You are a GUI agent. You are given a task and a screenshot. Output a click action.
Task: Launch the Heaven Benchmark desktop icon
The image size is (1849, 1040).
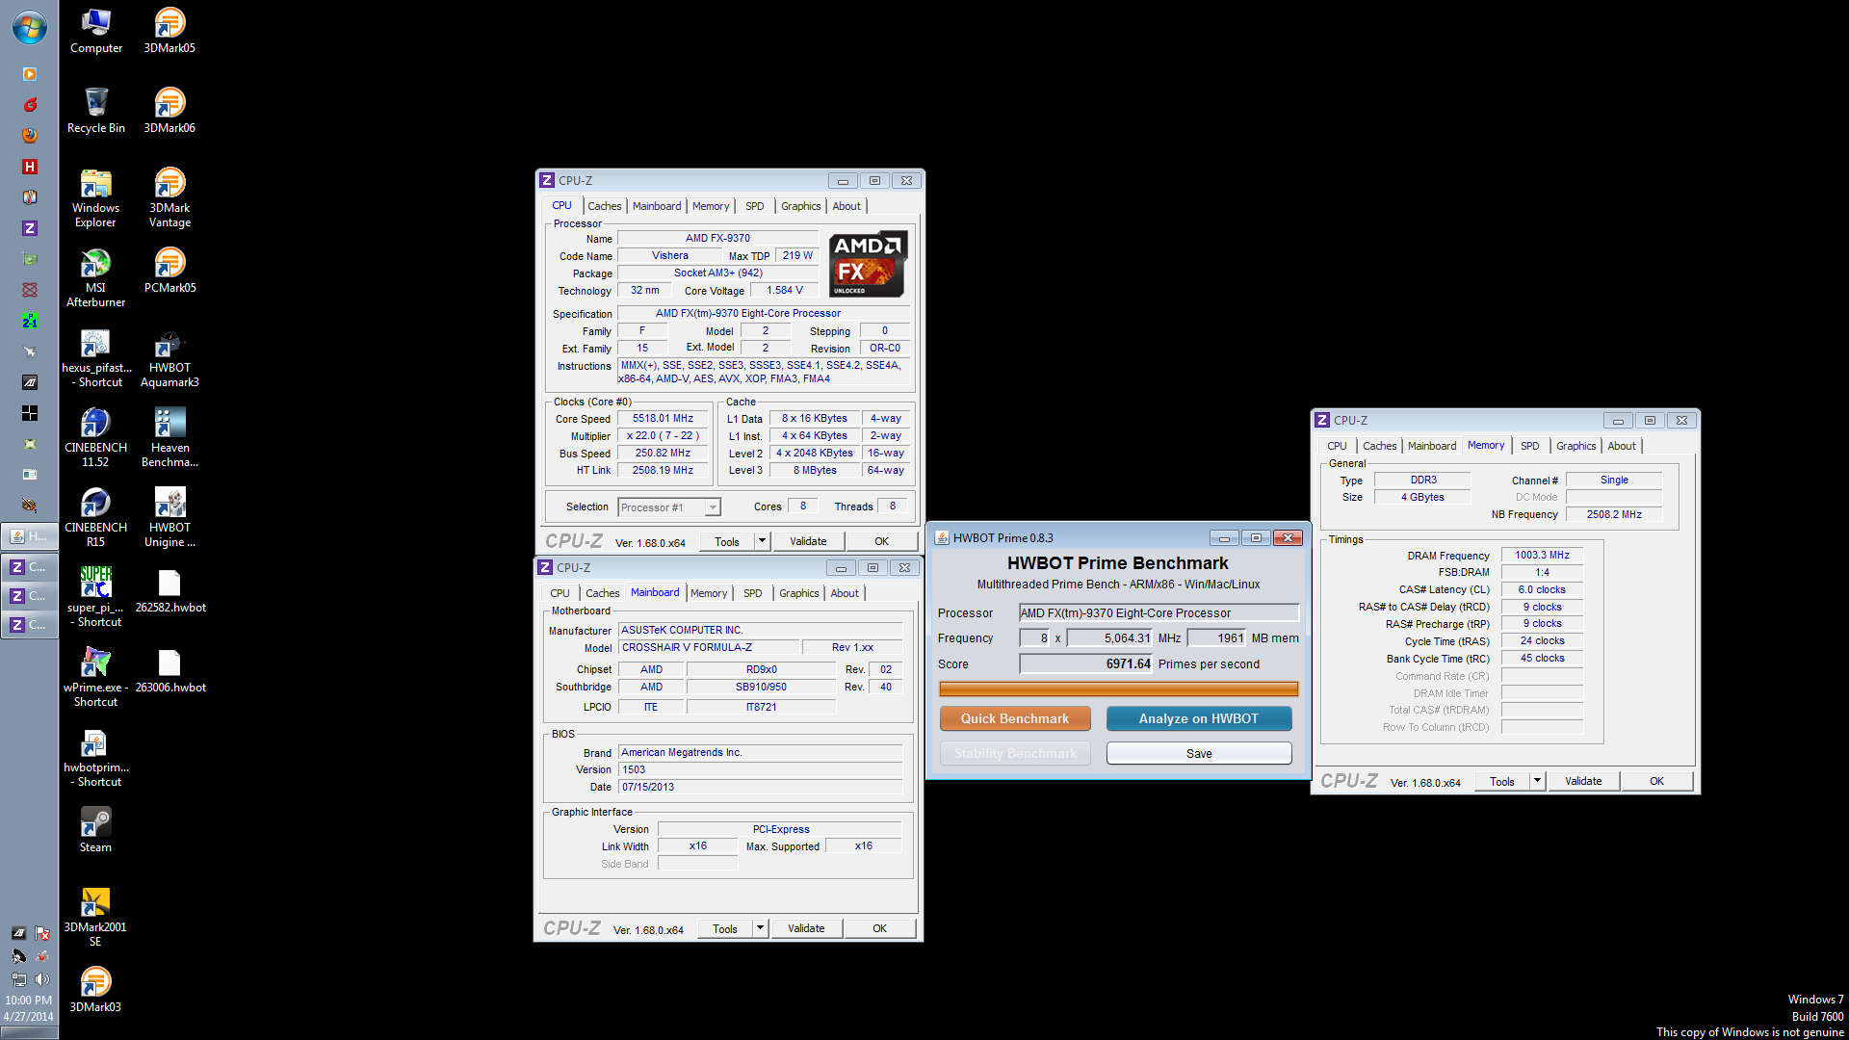[x=169, y=437]
